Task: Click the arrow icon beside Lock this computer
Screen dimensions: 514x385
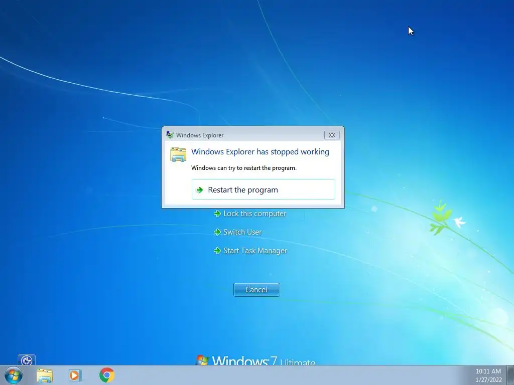Action: (217, 214)
